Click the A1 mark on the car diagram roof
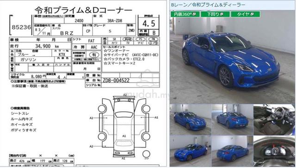The image size is (296, 168). click(x=124, y=136)
